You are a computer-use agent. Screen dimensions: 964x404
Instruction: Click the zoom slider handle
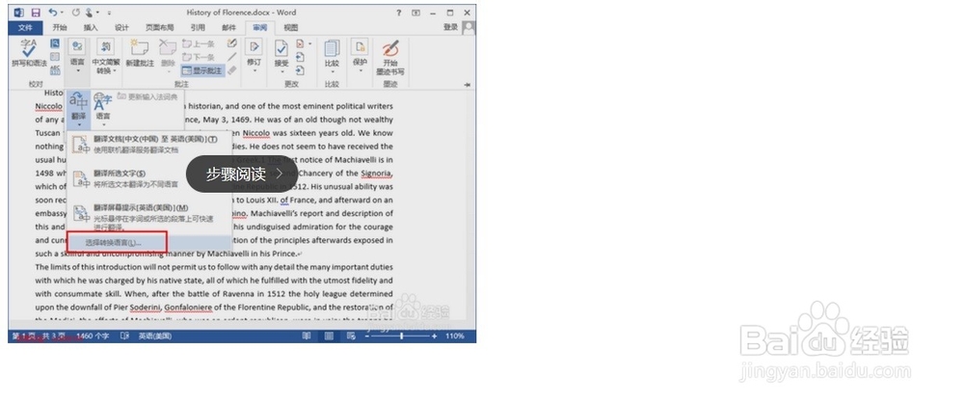pos(401,337)
